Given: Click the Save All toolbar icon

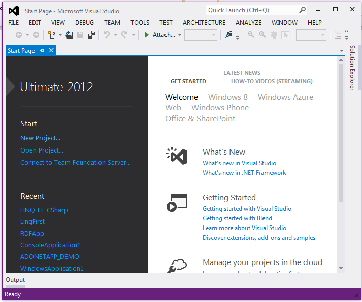Looking at the screenshot, I should coord(91,35).
